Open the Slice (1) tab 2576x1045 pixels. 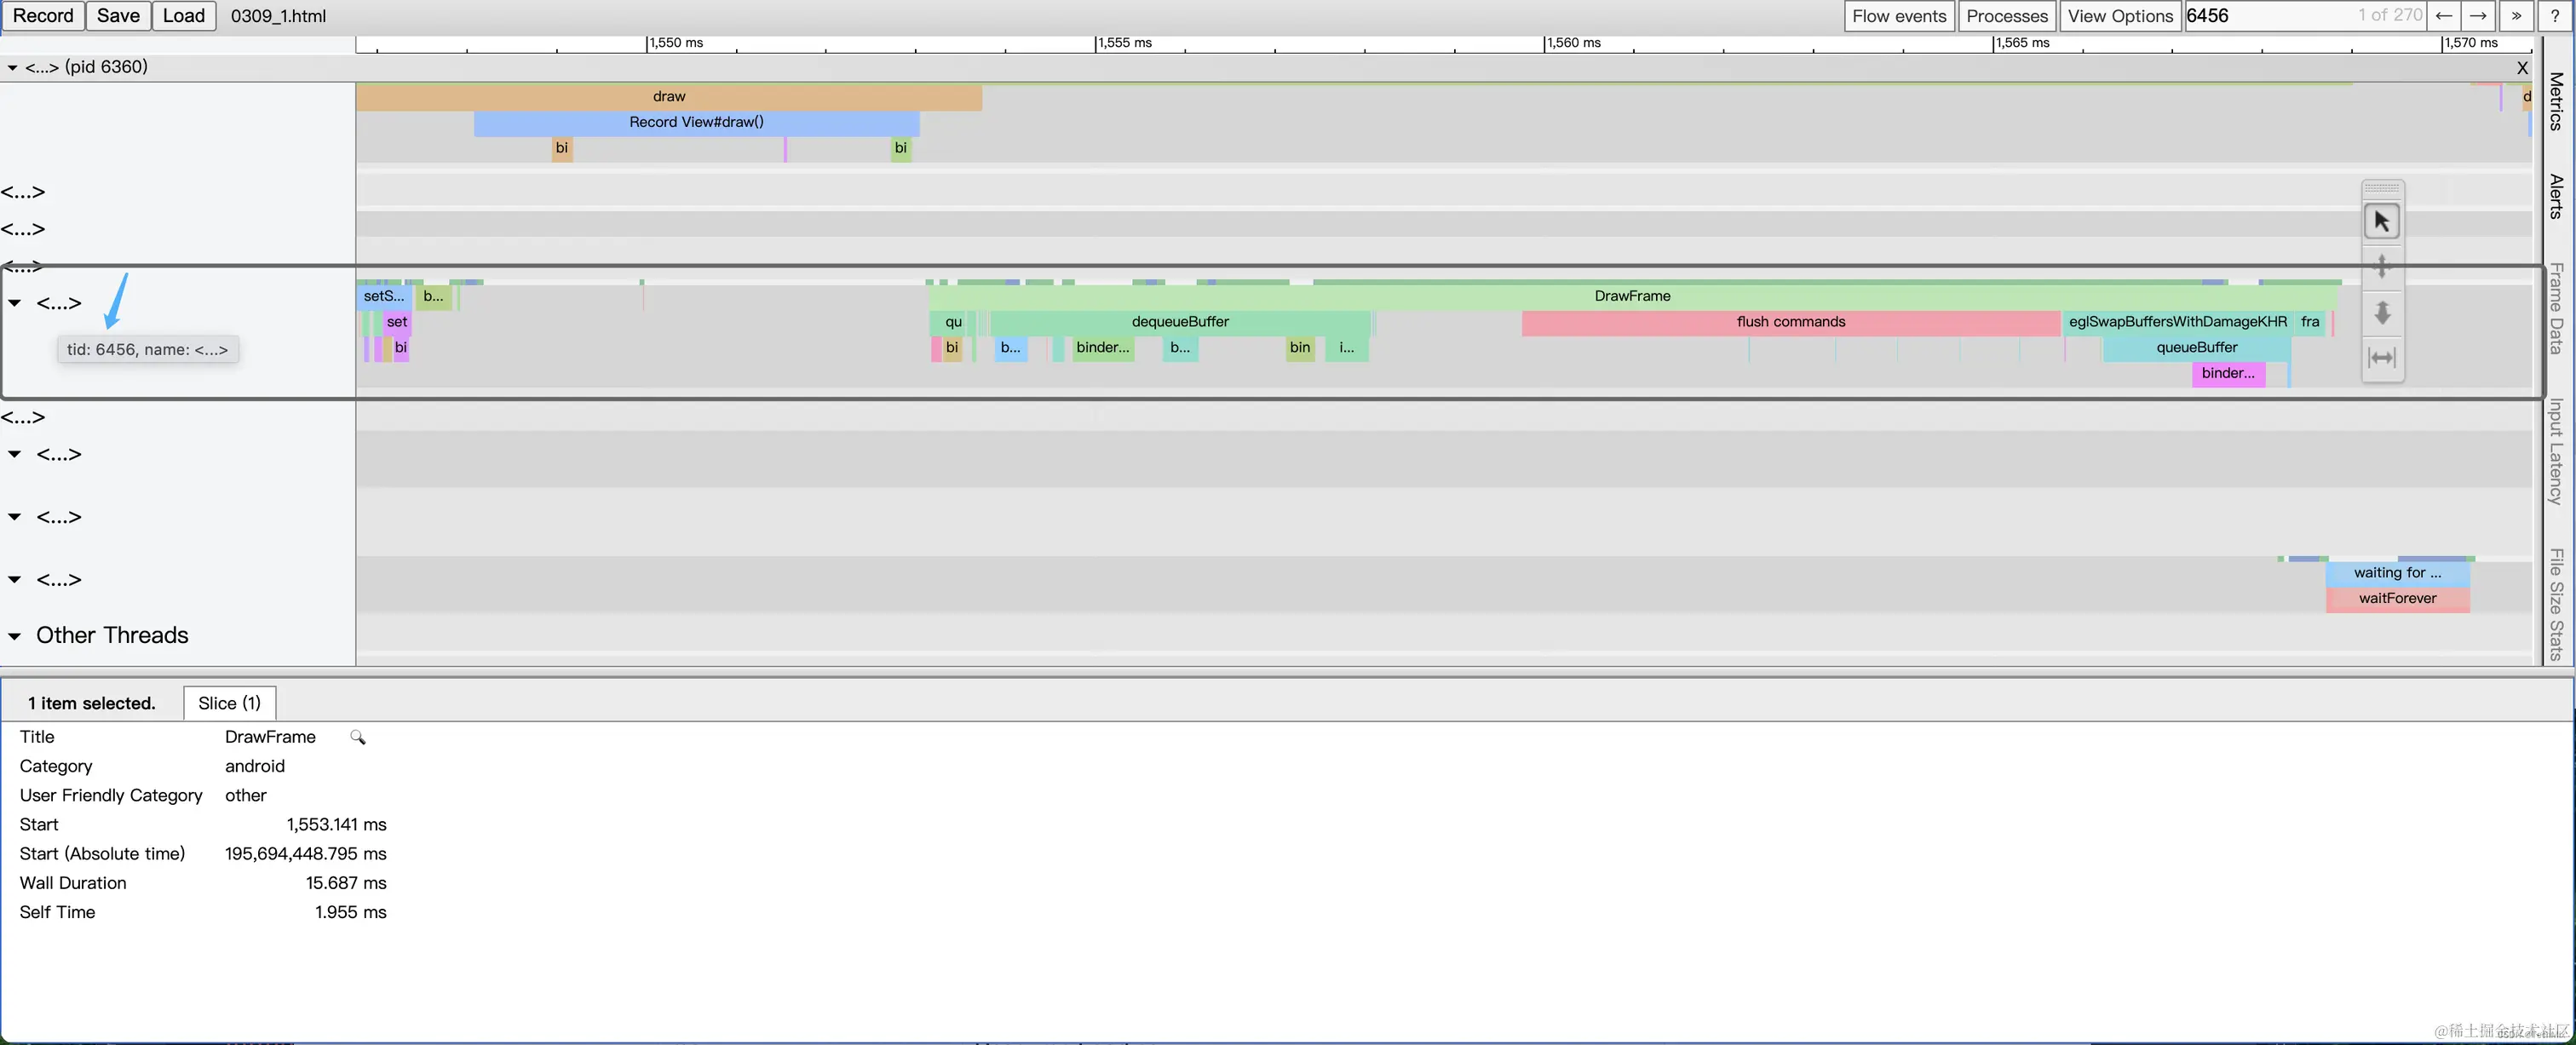point(229,703)
